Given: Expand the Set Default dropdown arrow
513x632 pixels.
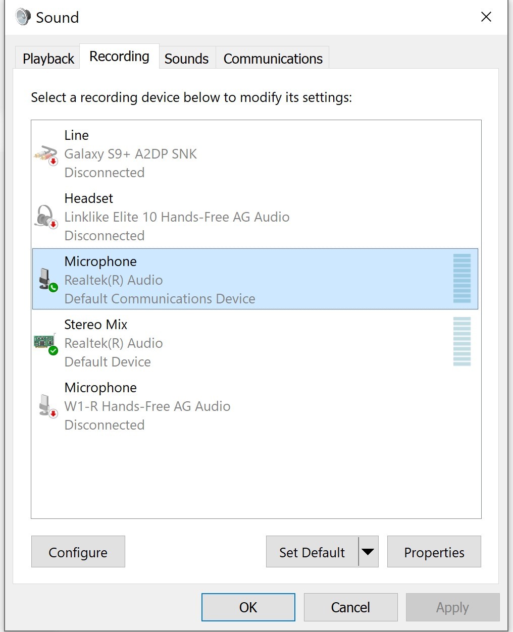Looking at the screenshot, I should point(368,552).
